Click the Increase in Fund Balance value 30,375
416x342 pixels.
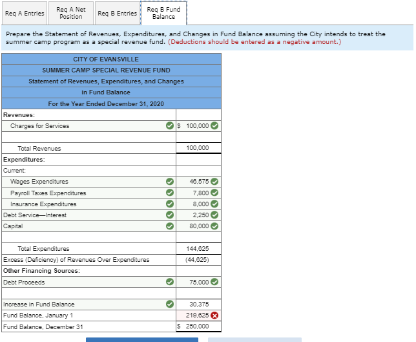pyautogui.click(x=199, y=305)
